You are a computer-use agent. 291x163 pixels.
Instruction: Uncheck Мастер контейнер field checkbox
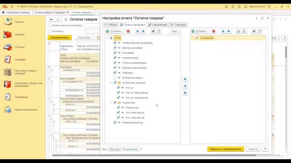pyautogui.click(x=115, y=48)
